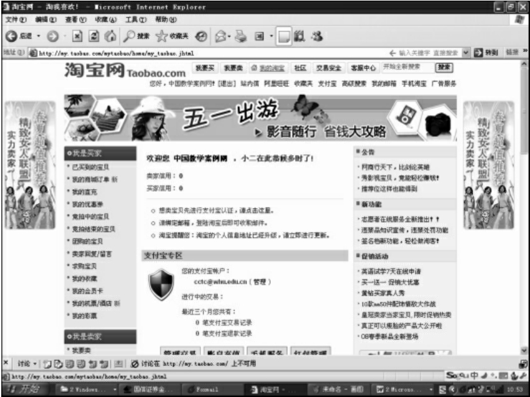Click the Research books toolbar icon
The height and width of the screenshot is (397, 530).
click(299, 36)
